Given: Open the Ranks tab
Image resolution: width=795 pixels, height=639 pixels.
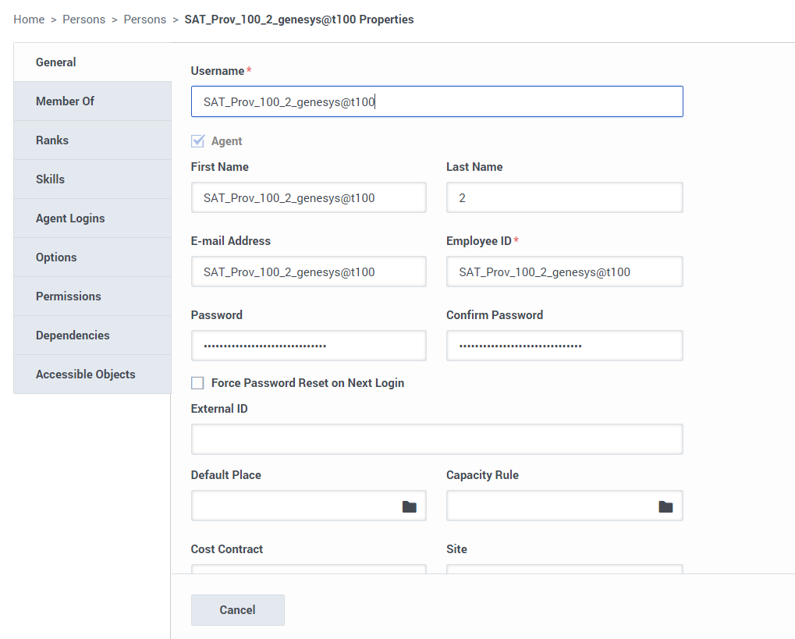Looking at the screenshot, I should [x=92, y=140].
